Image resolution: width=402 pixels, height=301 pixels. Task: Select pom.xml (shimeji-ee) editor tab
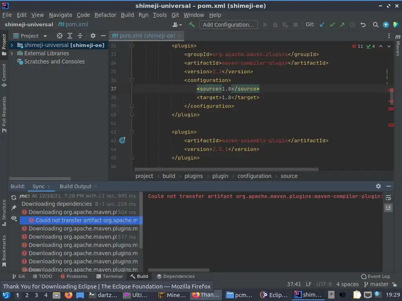(147, 36)
